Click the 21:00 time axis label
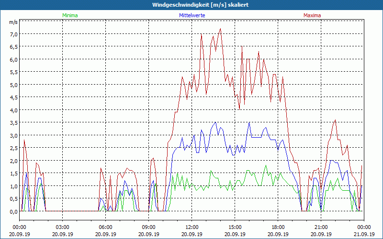The width and height of the screenshot is (383, 239). coord(321,228)
